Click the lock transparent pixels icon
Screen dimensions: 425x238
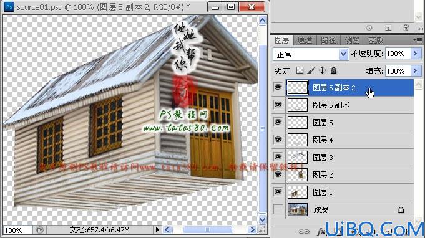(300, 70)
